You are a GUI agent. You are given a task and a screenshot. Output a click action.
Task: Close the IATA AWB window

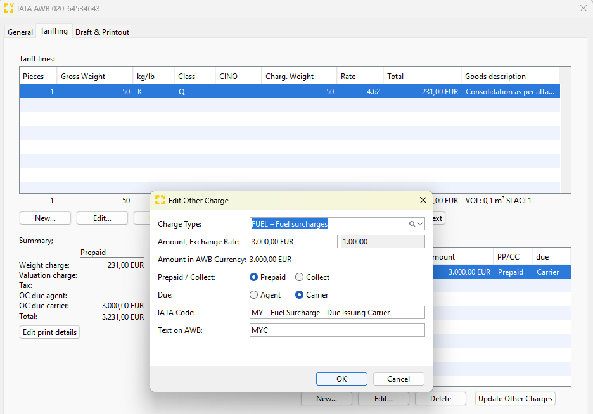point(583,8)
